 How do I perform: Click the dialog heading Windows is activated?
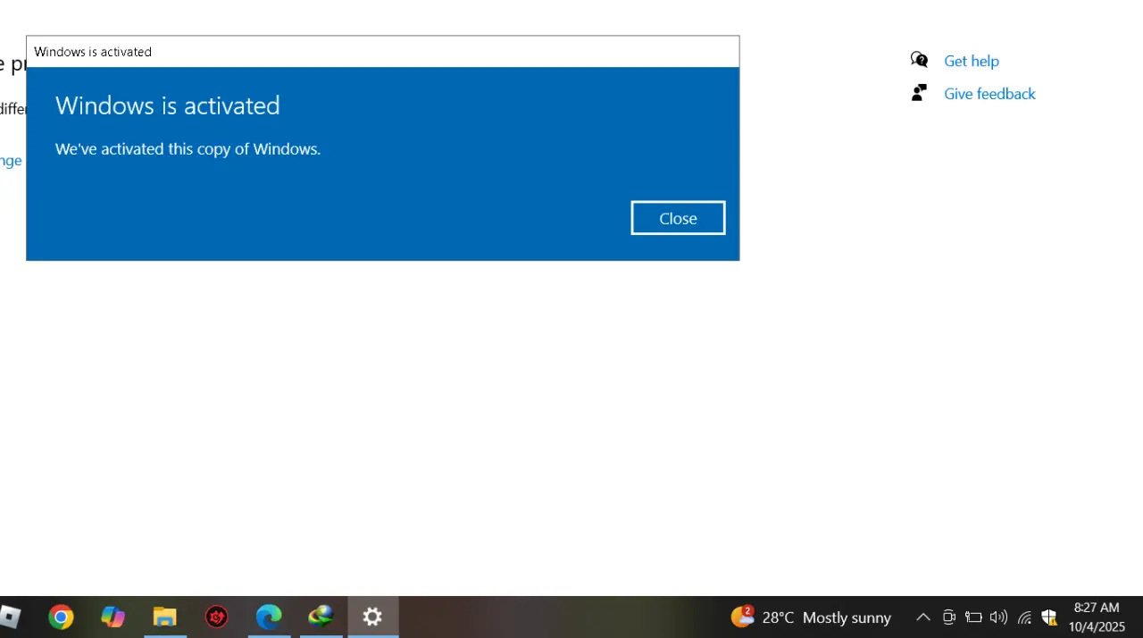tap(168, 105)
